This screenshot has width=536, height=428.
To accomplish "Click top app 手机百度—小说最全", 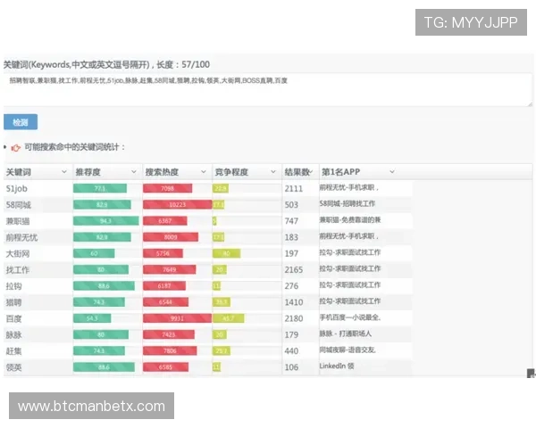I will click(350, 317).
